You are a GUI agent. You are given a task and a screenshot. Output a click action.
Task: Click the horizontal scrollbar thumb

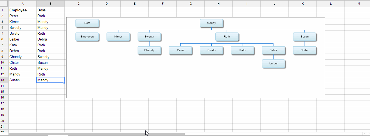point(97,134)
